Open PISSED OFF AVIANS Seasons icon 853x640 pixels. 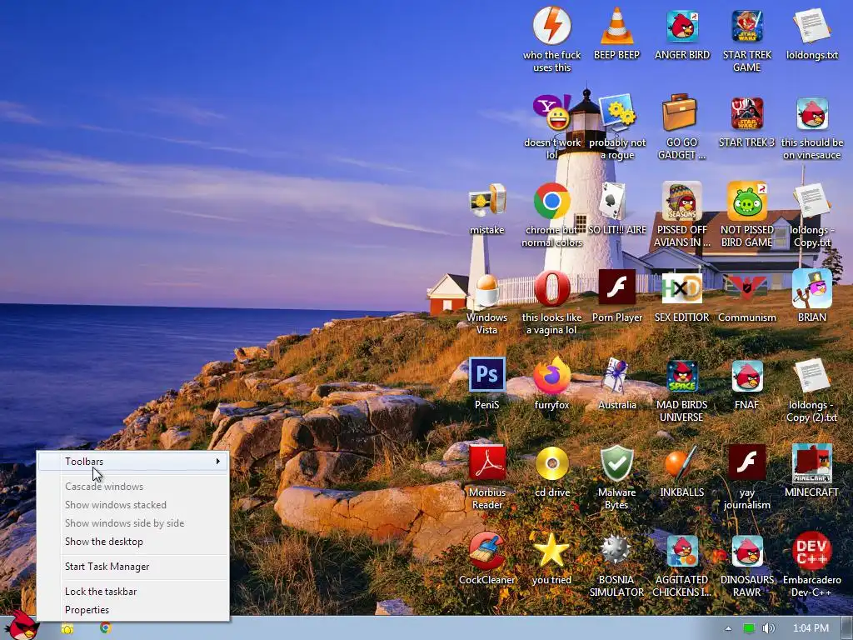pos(682,201)
